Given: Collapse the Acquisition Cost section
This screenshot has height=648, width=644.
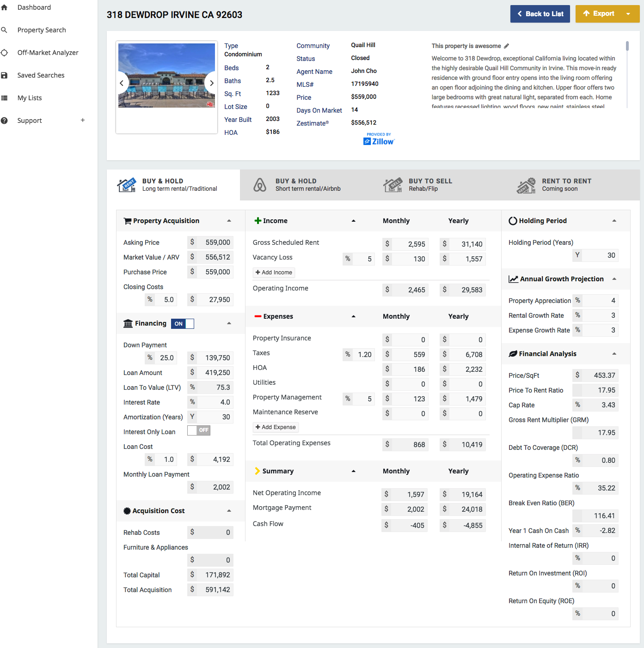Looking at the screenshot, I should (x=229, y=511).
